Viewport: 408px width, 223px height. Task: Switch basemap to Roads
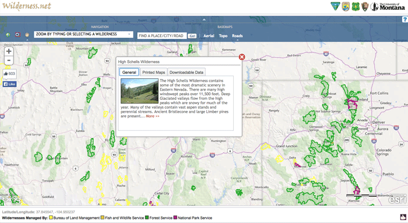coord(237,36)
